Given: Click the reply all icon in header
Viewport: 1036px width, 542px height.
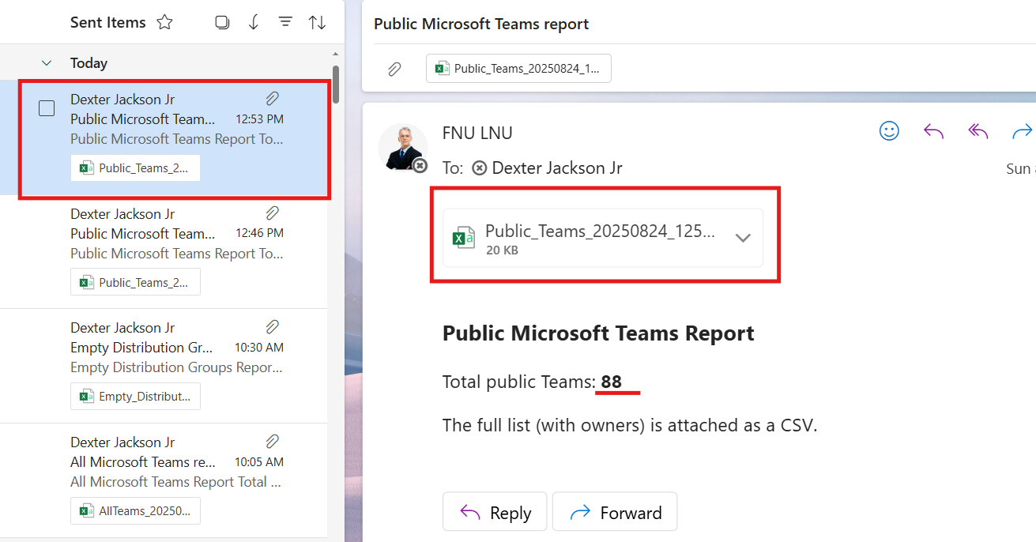Looking at the screenshot, I should tap(978, 131).
